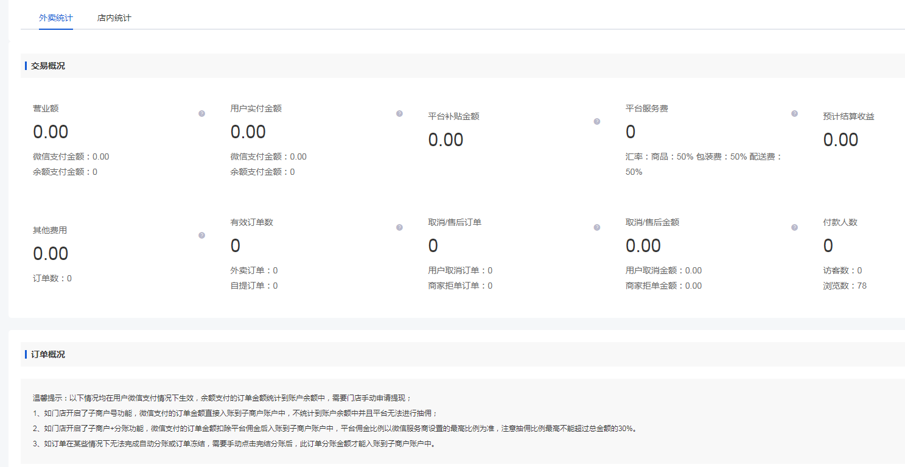This screenshot has height=467, width=905.
Task: Click help icon next to 有效订单数
Action: pyautogui.click(x=399, y=228)
